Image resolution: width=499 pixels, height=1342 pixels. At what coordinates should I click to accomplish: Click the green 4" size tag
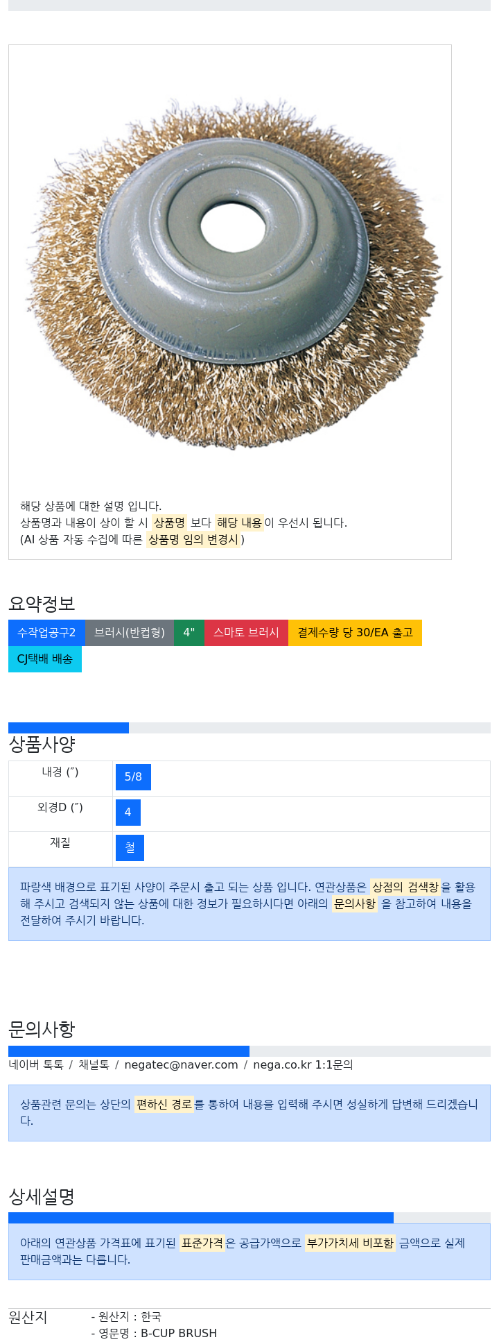coord(189,633)
